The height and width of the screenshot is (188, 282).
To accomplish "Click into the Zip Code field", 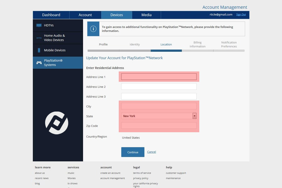I will 159,126.
